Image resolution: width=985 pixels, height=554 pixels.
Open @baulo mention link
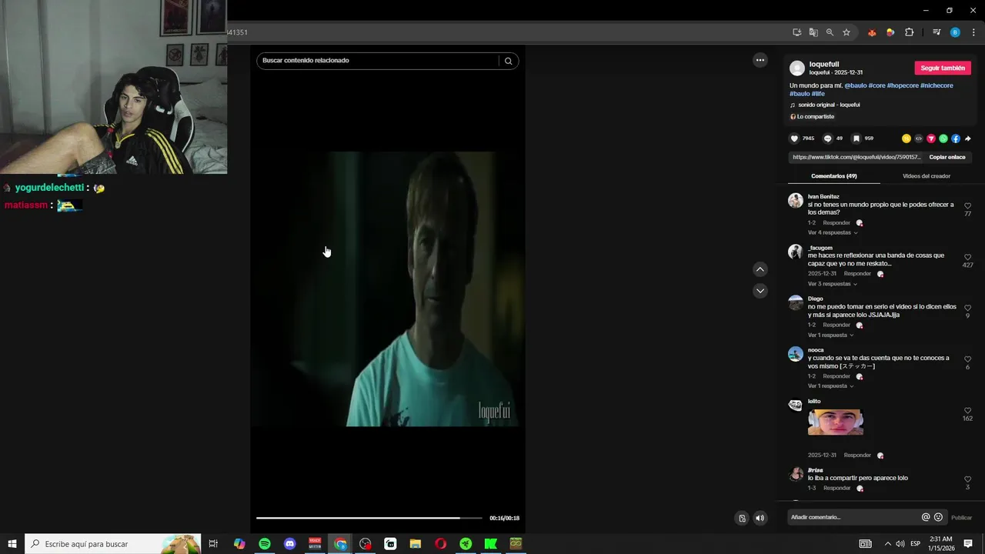coord(856,85)
